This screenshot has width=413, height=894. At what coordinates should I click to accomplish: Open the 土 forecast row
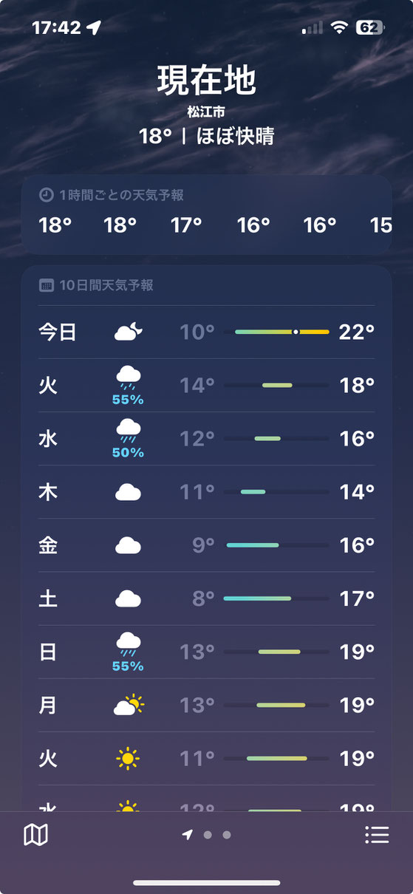[x=207, y=598]
